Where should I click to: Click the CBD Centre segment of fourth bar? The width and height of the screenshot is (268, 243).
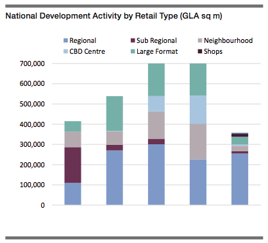pyautogui.click(x=198, y=110)
